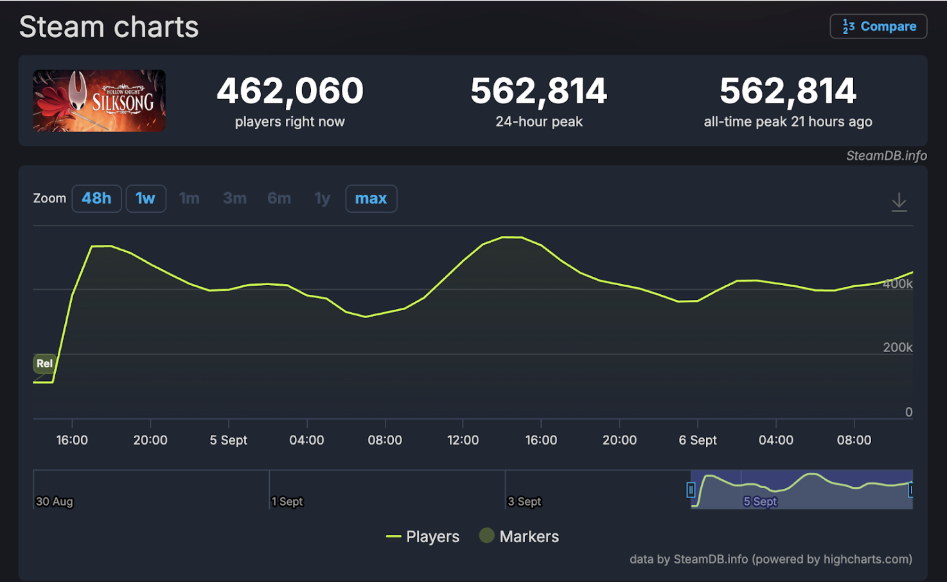Viewport: 947px width, 582px height.
Task: Open the SteamDB.info credit link
Action: pyautogui.click(x=886, y=155)
